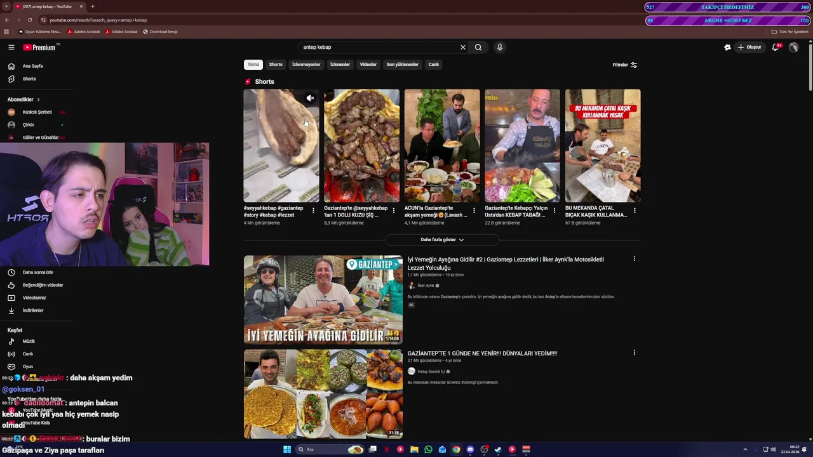Open a new browser tab

click(93, 6)
